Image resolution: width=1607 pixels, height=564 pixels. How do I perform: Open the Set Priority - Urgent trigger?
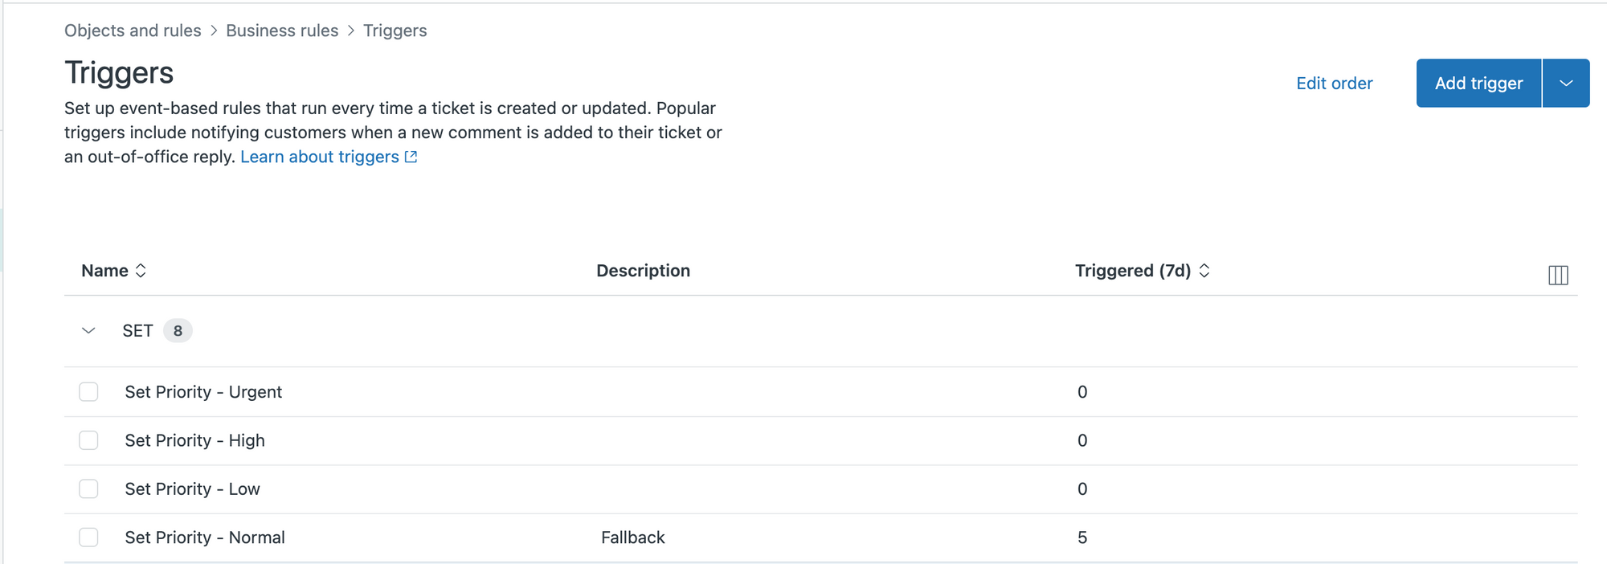click(x=203, y=392)
